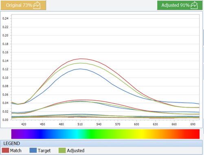
Task: Click the 630 x-axis label
Action: pos(155,124)
